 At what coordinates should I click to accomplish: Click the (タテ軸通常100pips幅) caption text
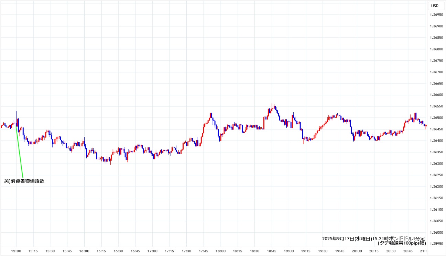402,243
